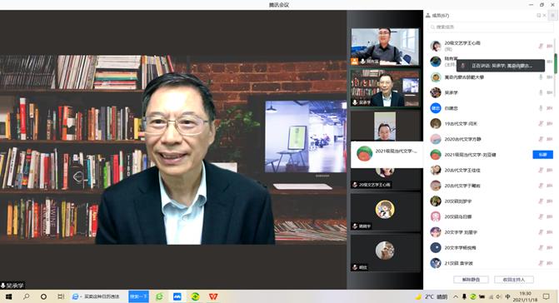Screen dimensions: 559x303
Task: Toggle mute for member 吴承学
Action: [541, 92]
